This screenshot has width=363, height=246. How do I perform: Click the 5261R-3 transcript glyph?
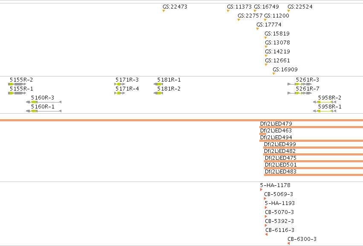click(300, 84)
